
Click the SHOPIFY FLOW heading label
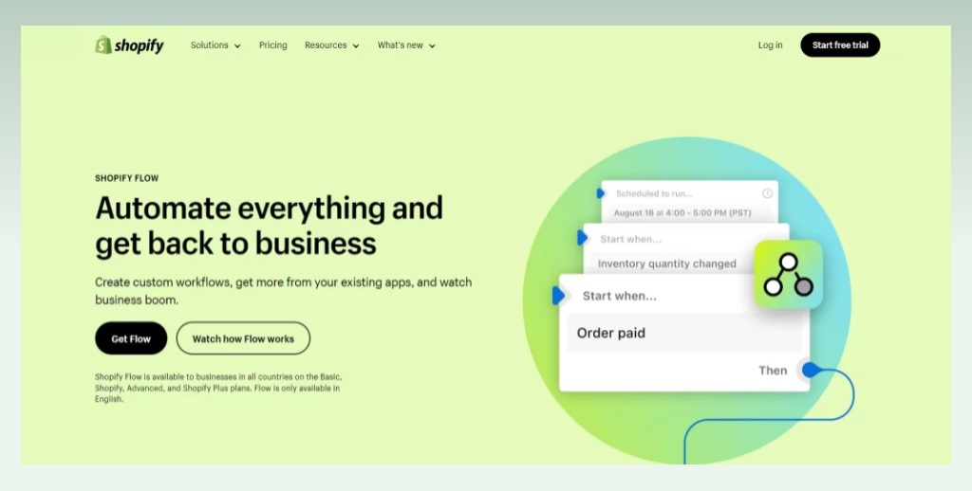click(x=126, y=178)
